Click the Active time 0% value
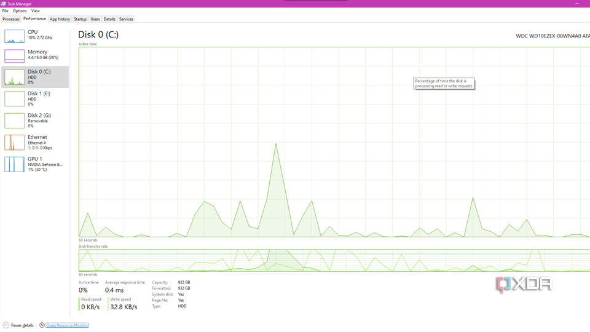The width and height of the screenshot is (590, 332). coord(83,290)
